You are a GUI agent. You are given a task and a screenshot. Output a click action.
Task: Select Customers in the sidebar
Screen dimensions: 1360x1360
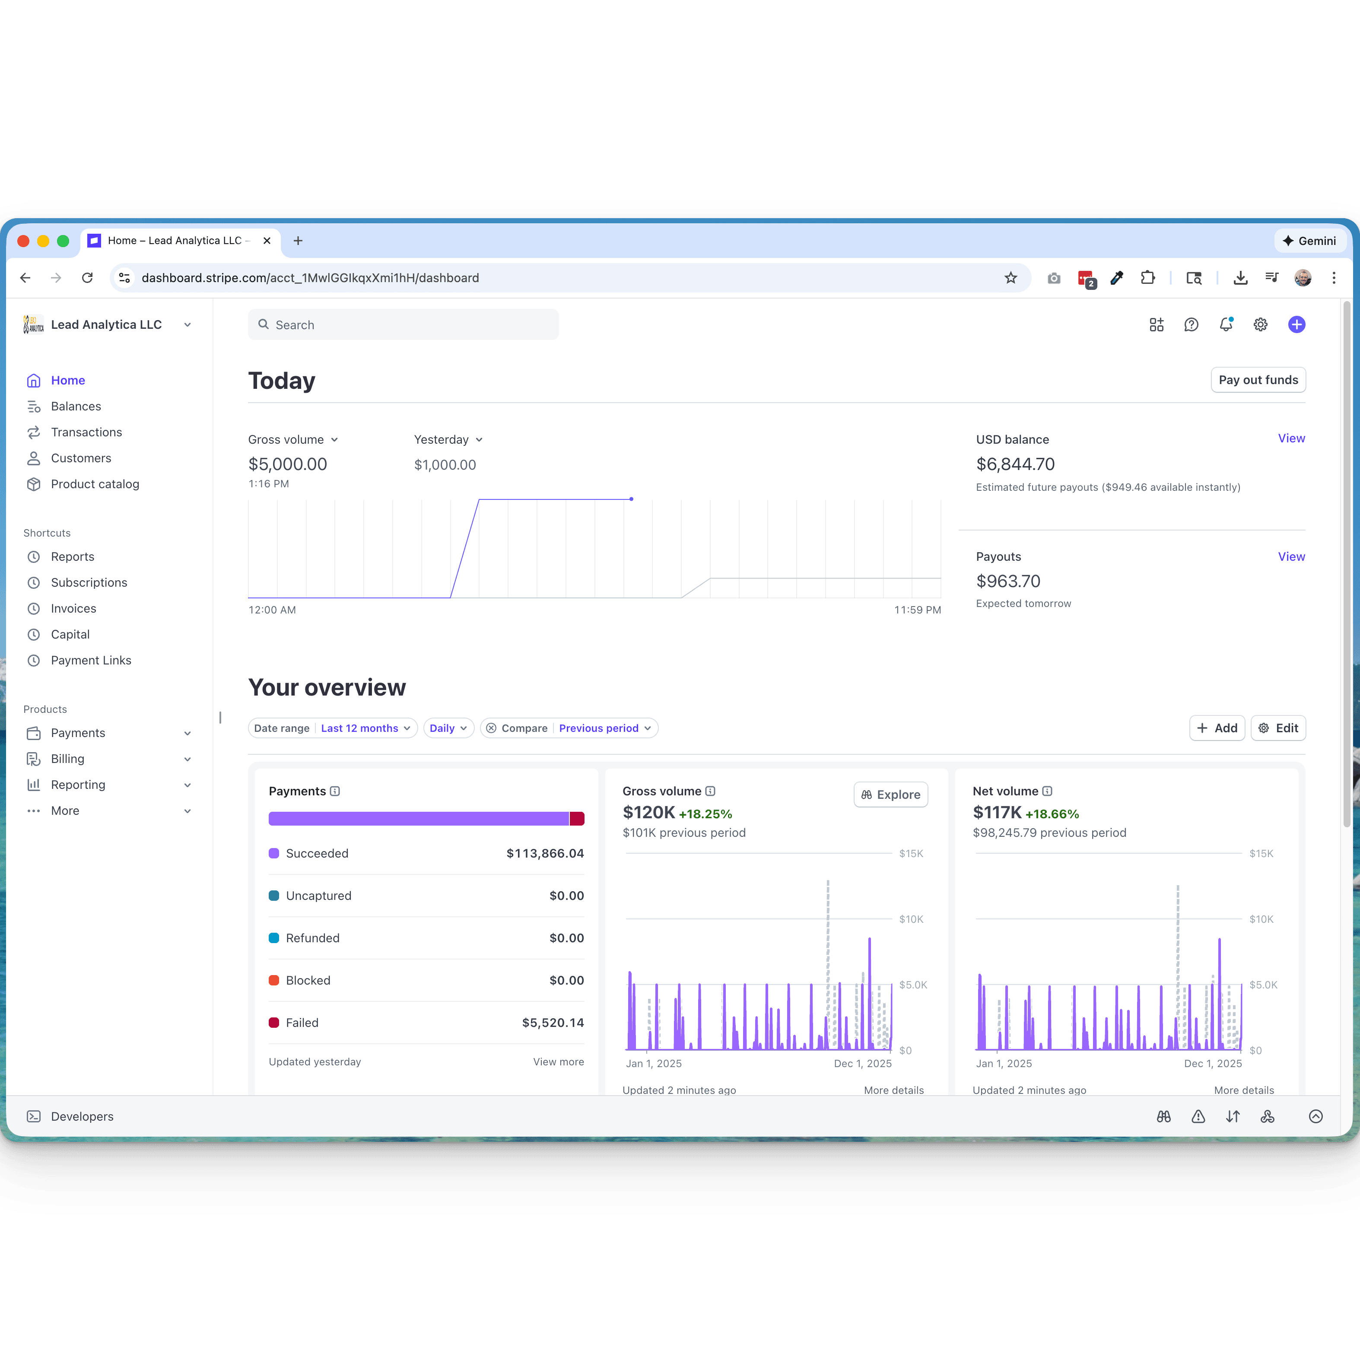point(80,458)
